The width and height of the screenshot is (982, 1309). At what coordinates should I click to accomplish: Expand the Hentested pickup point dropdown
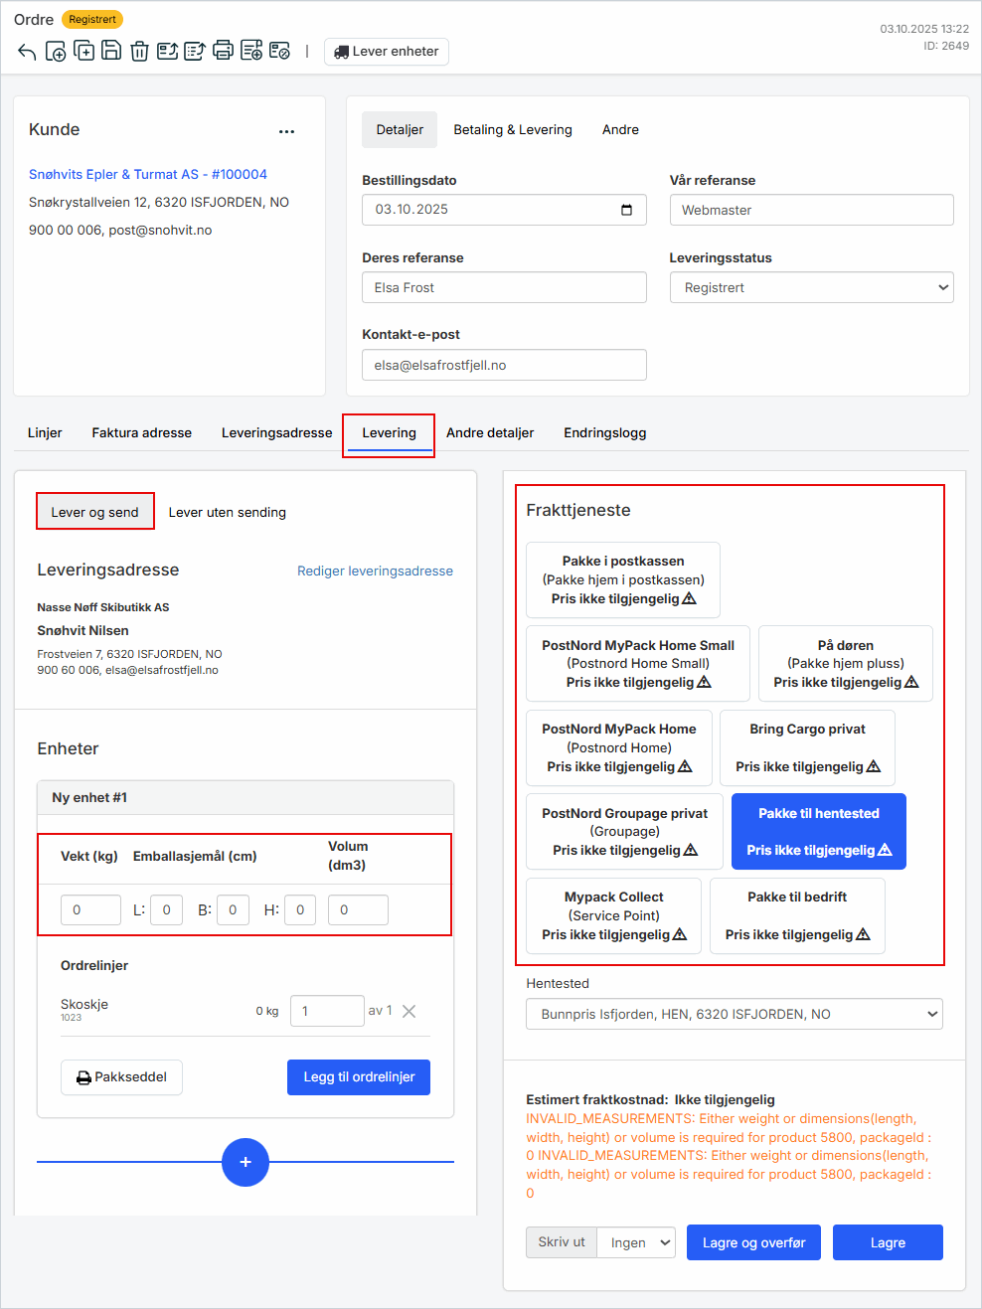click(734, 1014)
